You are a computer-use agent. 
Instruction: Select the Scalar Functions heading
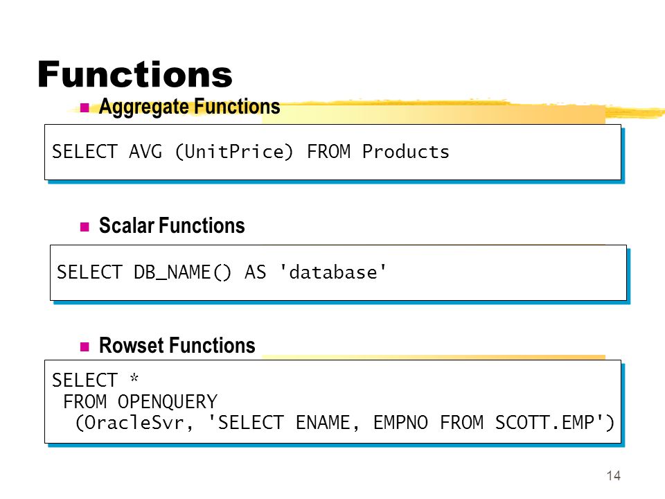point(172,225)
